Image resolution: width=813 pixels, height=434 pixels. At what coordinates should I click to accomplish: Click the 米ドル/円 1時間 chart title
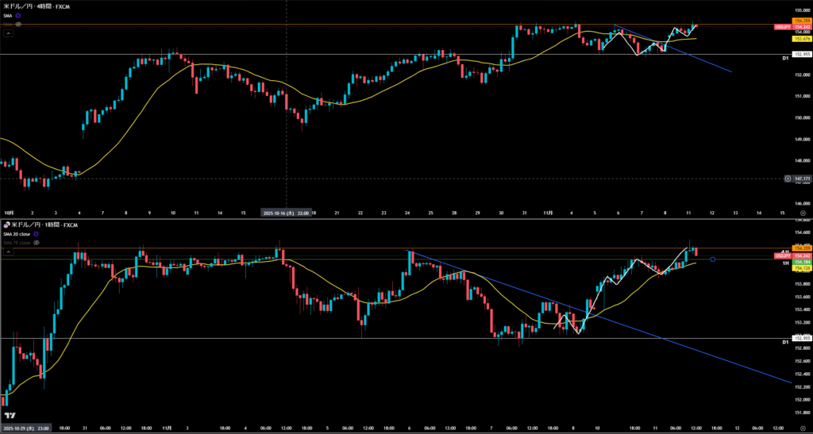(44, 225)
